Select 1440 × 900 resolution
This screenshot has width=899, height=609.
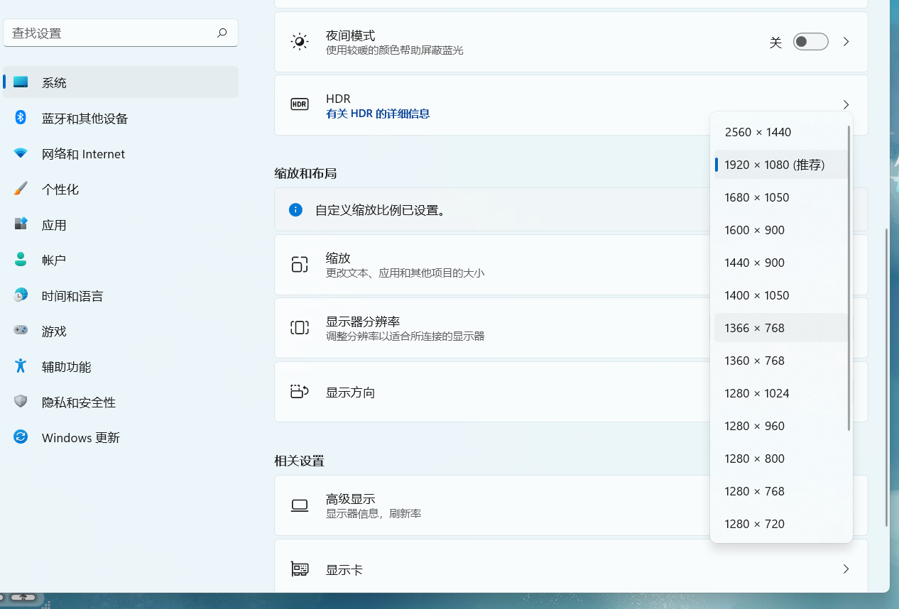(781, 263)
